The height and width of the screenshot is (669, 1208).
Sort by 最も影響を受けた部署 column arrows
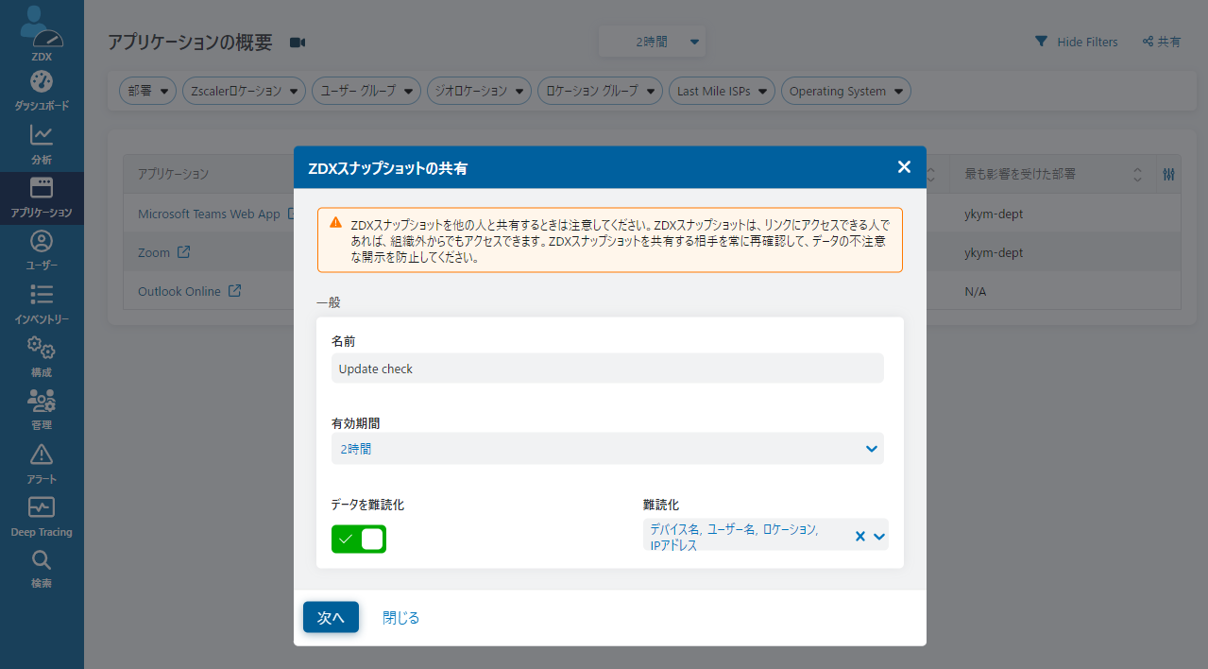click(x=1137, y=175)
